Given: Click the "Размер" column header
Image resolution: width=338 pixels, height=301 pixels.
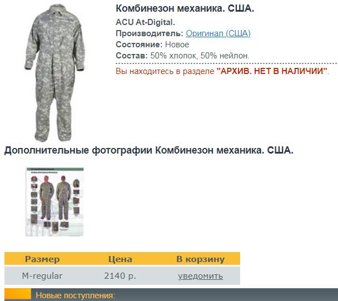Looking at the screenshot, I should (42, 259).
